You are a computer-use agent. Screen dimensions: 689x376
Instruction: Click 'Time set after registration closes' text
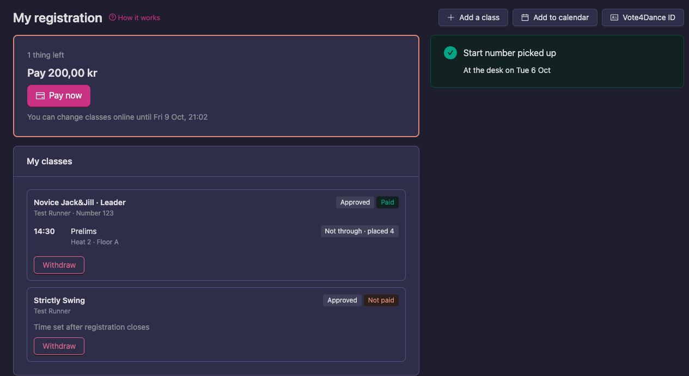click(x=92, y=327)
